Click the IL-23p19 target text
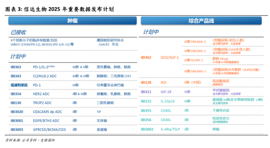270x148 pixels. click(x=167, y=101)
